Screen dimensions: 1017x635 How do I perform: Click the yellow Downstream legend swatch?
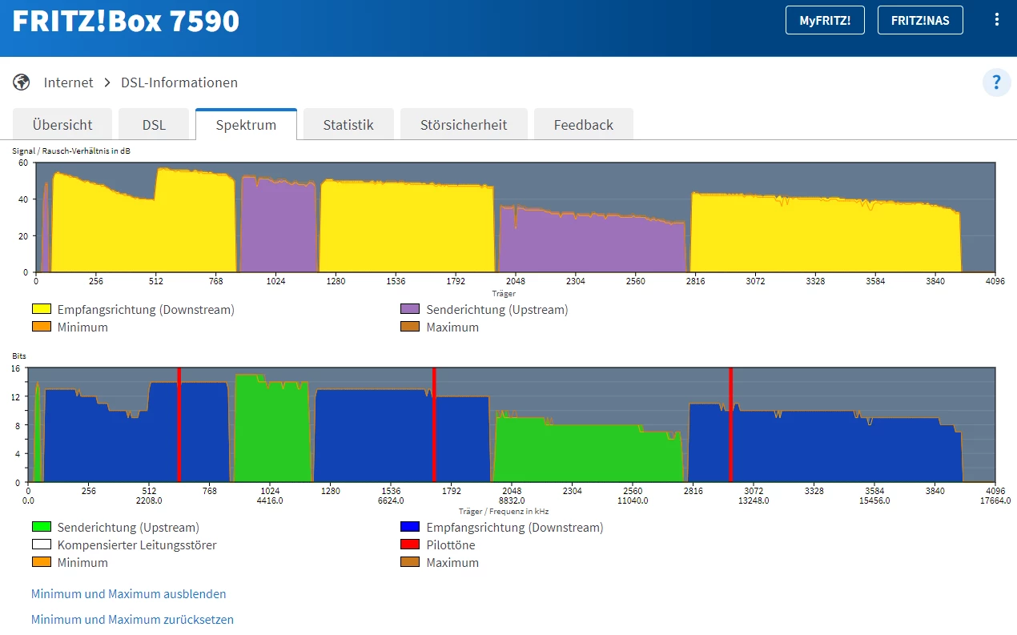coord(42,309)
